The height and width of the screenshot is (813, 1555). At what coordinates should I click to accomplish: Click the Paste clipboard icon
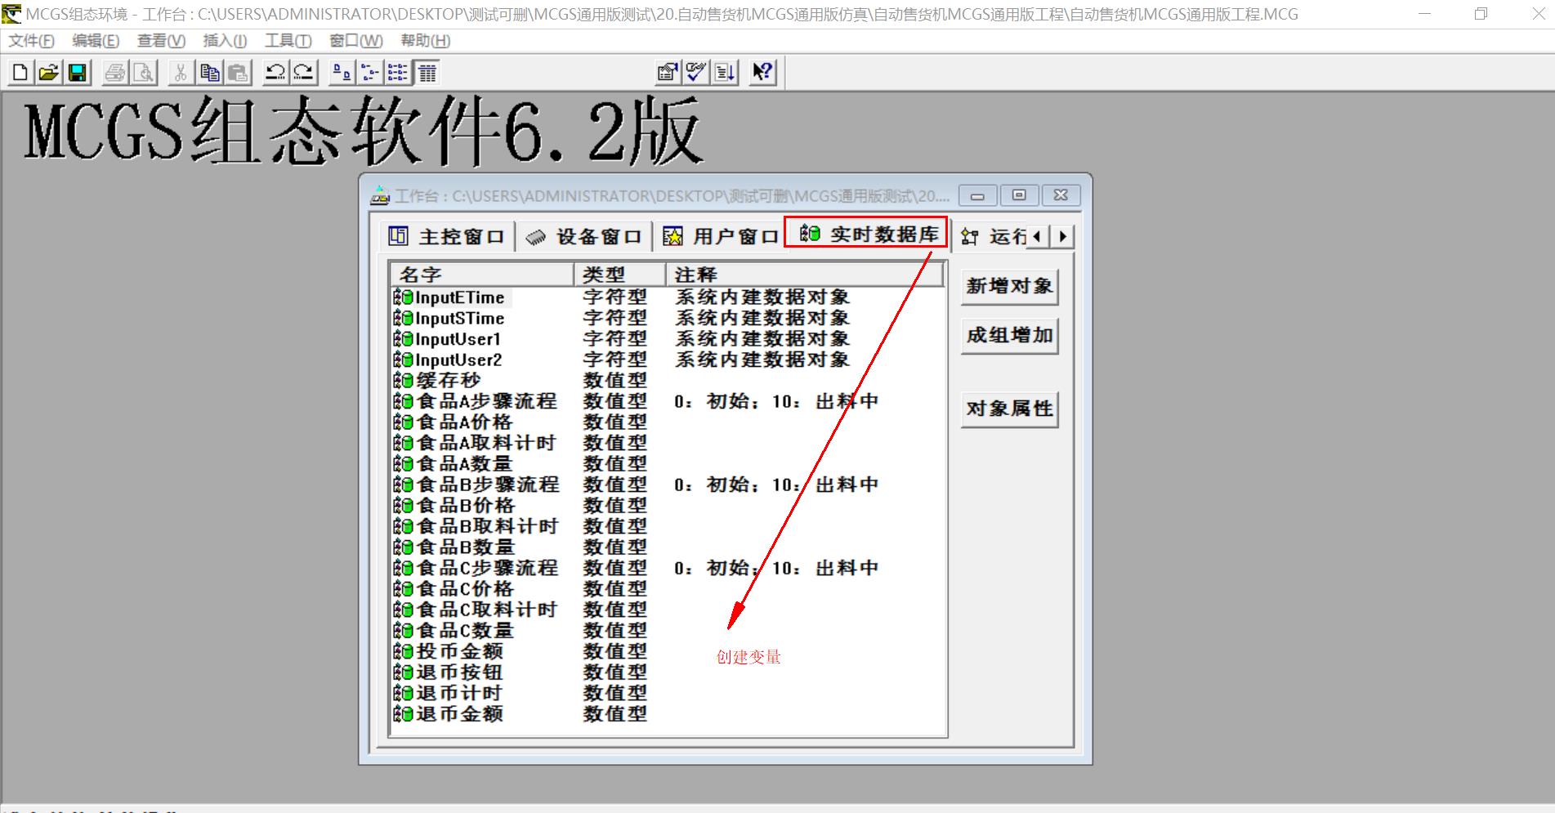pyautogui.click(x=238, y=73)
